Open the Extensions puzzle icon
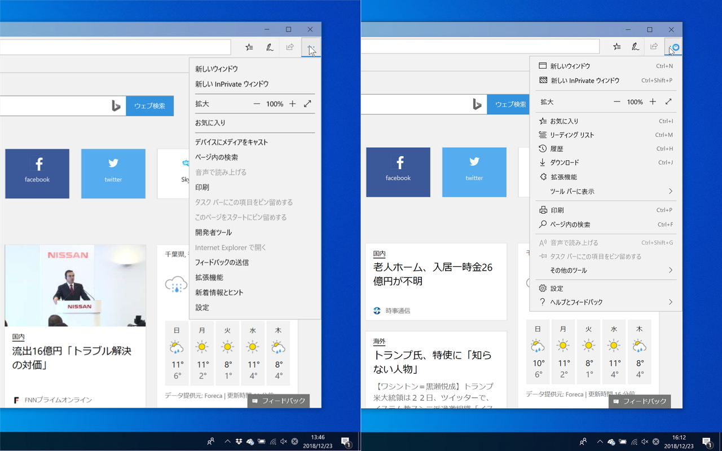Viewport: 722px width, 451px height. [564, 176]
